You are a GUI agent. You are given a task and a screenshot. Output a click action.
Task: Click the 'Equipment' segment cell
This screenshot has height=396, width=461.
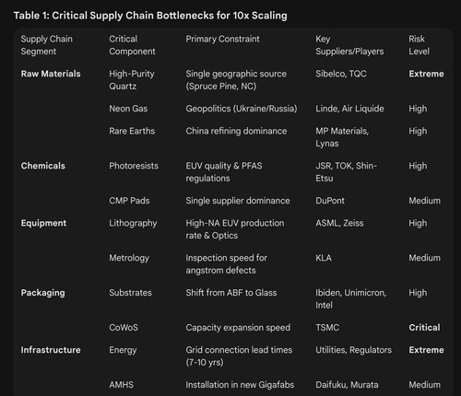[43, 223]
